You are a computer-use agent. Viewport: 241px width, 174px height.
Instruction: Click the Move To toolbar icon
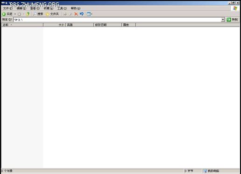coord(65,14)
